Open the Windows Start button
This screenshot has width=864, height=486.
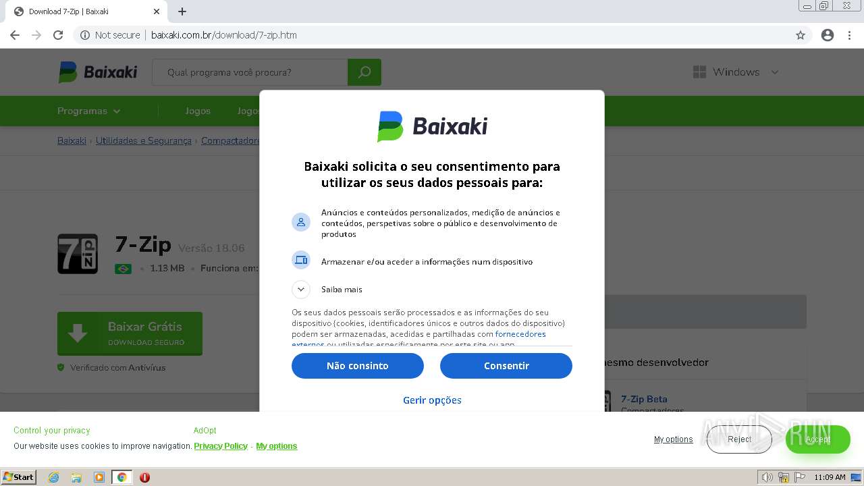(19, 477)
